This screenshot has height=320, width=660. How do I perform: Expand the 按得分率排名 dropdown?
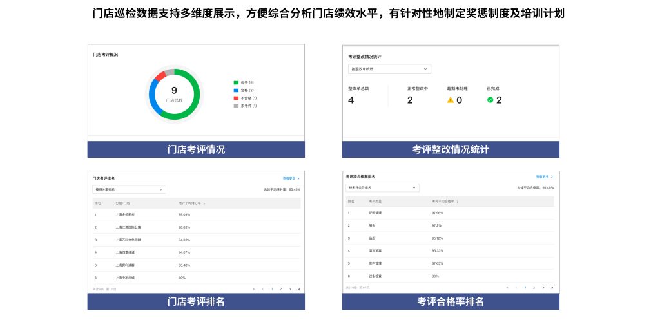[130, 189]
